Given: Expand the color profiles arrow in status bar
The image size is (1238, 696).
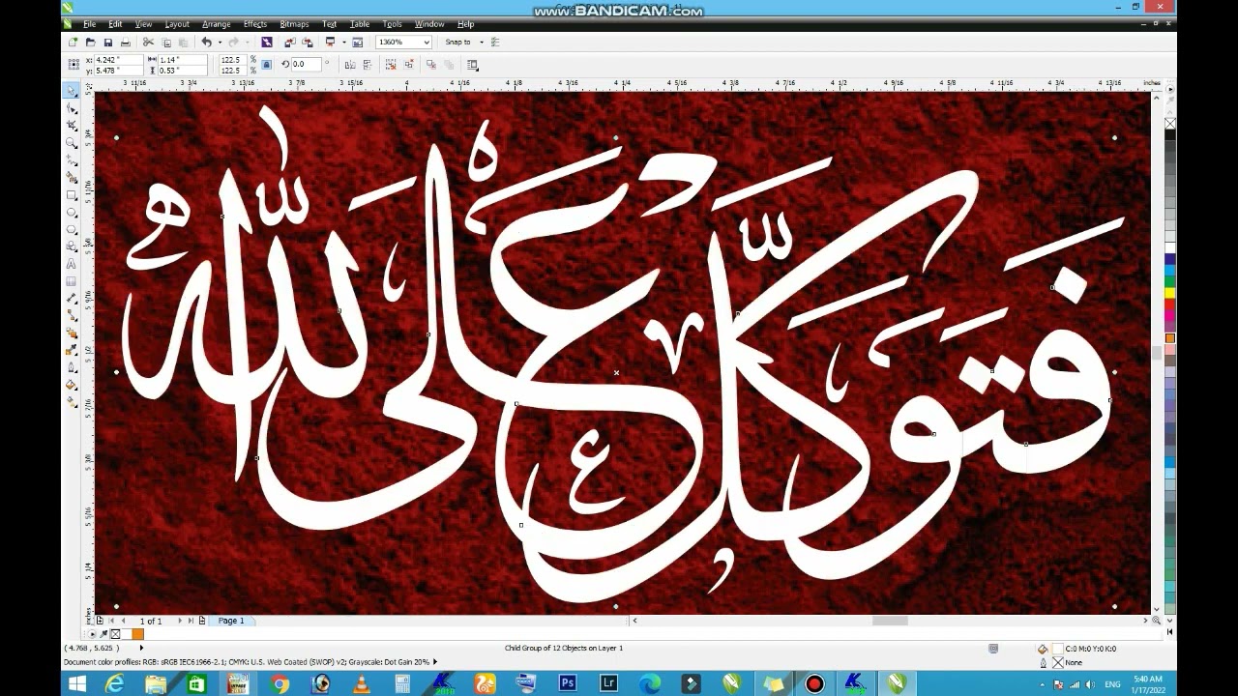Looking at the screenshot, I should click(434, 662).
